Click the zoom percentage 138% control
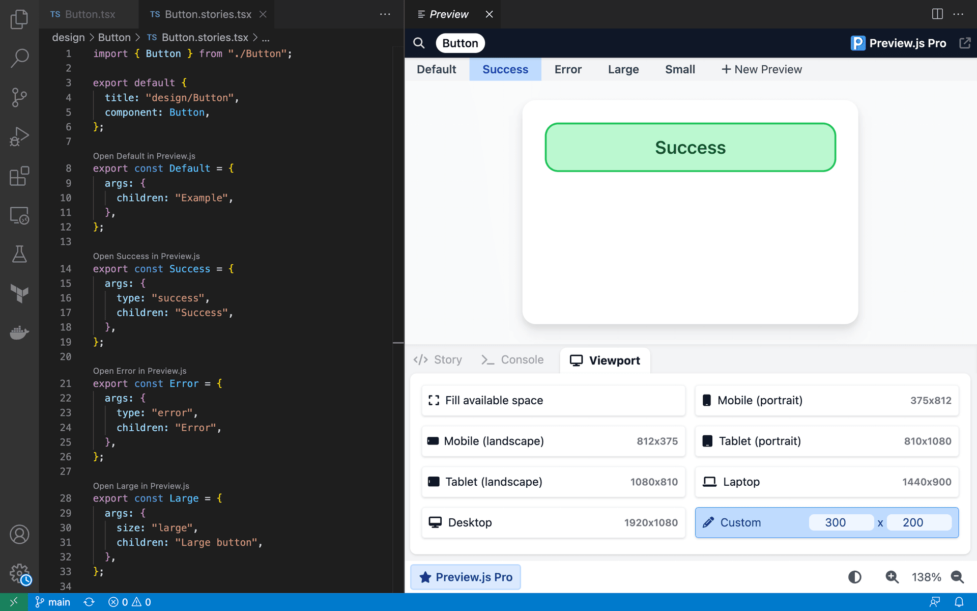The height and width of the screenshot is (611, 977). [x=926, y=576]
